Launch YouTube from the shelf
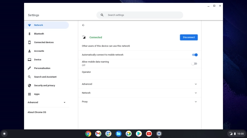This screenshot has height=138, width=247. pos(149,134)
